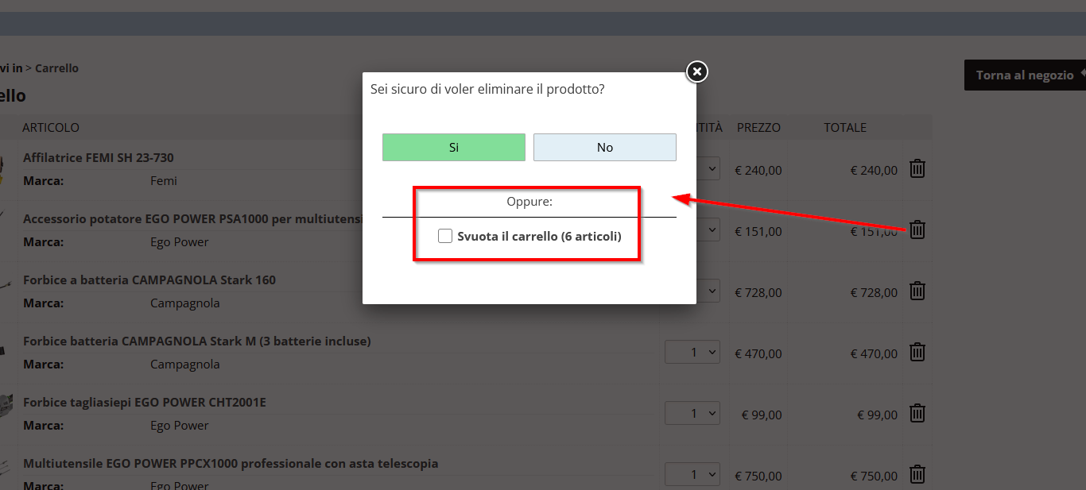Open Carrello breadcrumb link
The height and width of the screenshot is (490, 1086).
click(56, 68)
